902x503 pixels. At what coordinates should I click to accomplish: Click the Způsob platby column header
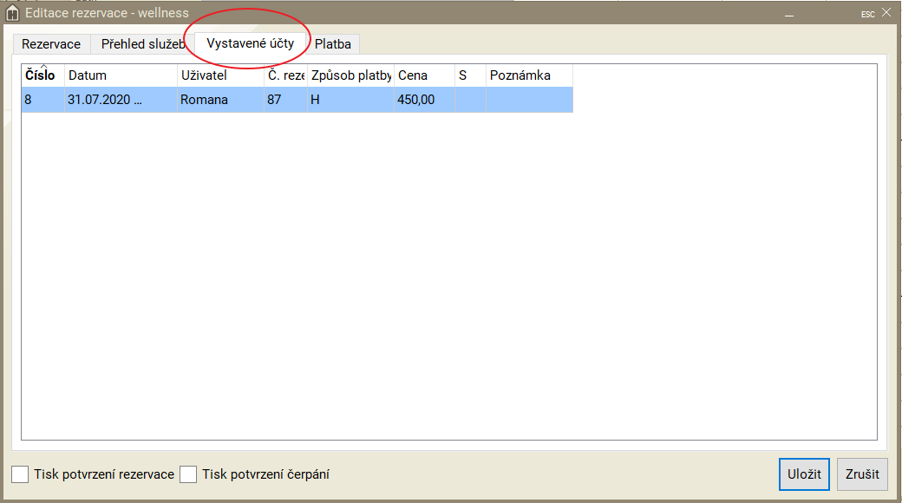click(x=350, y=75)
